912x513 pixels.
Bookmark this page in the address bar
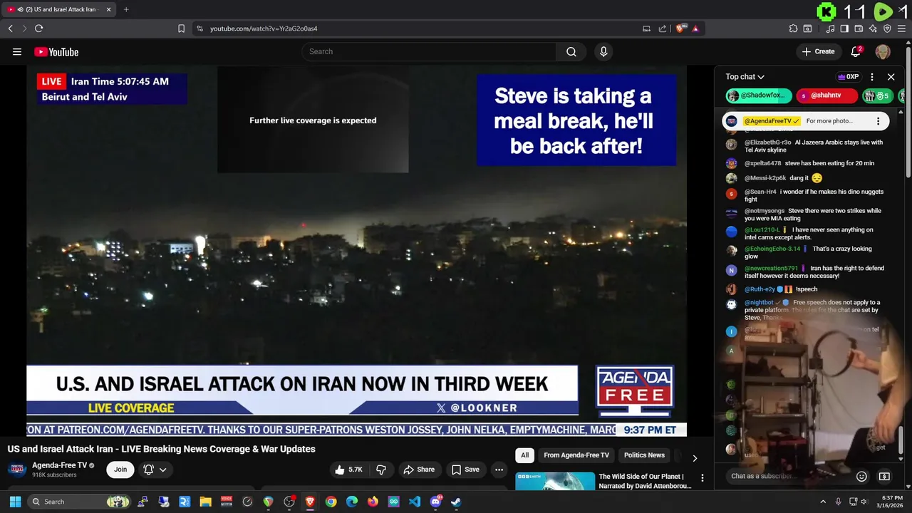pyautogui.click(x=181, y=28)
